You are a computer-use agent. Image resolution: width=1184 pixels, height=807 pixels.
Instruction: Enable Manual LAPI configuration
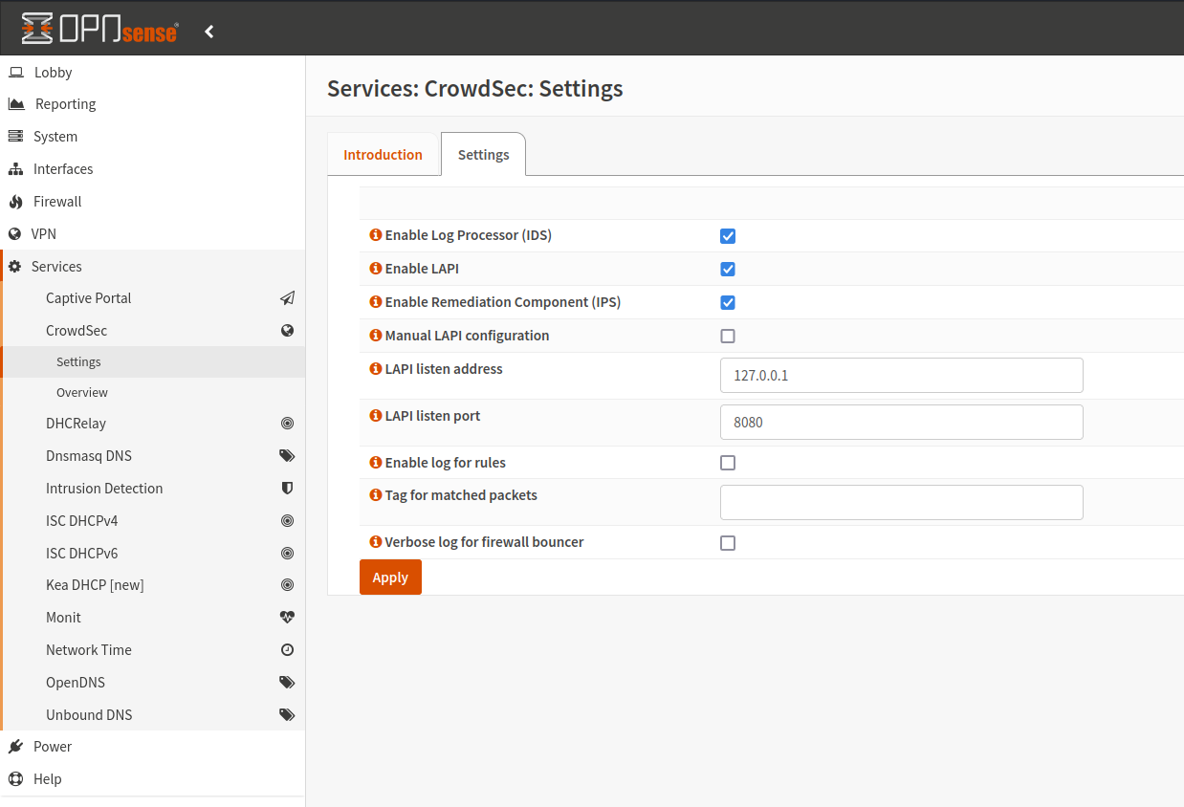[728, 336]
